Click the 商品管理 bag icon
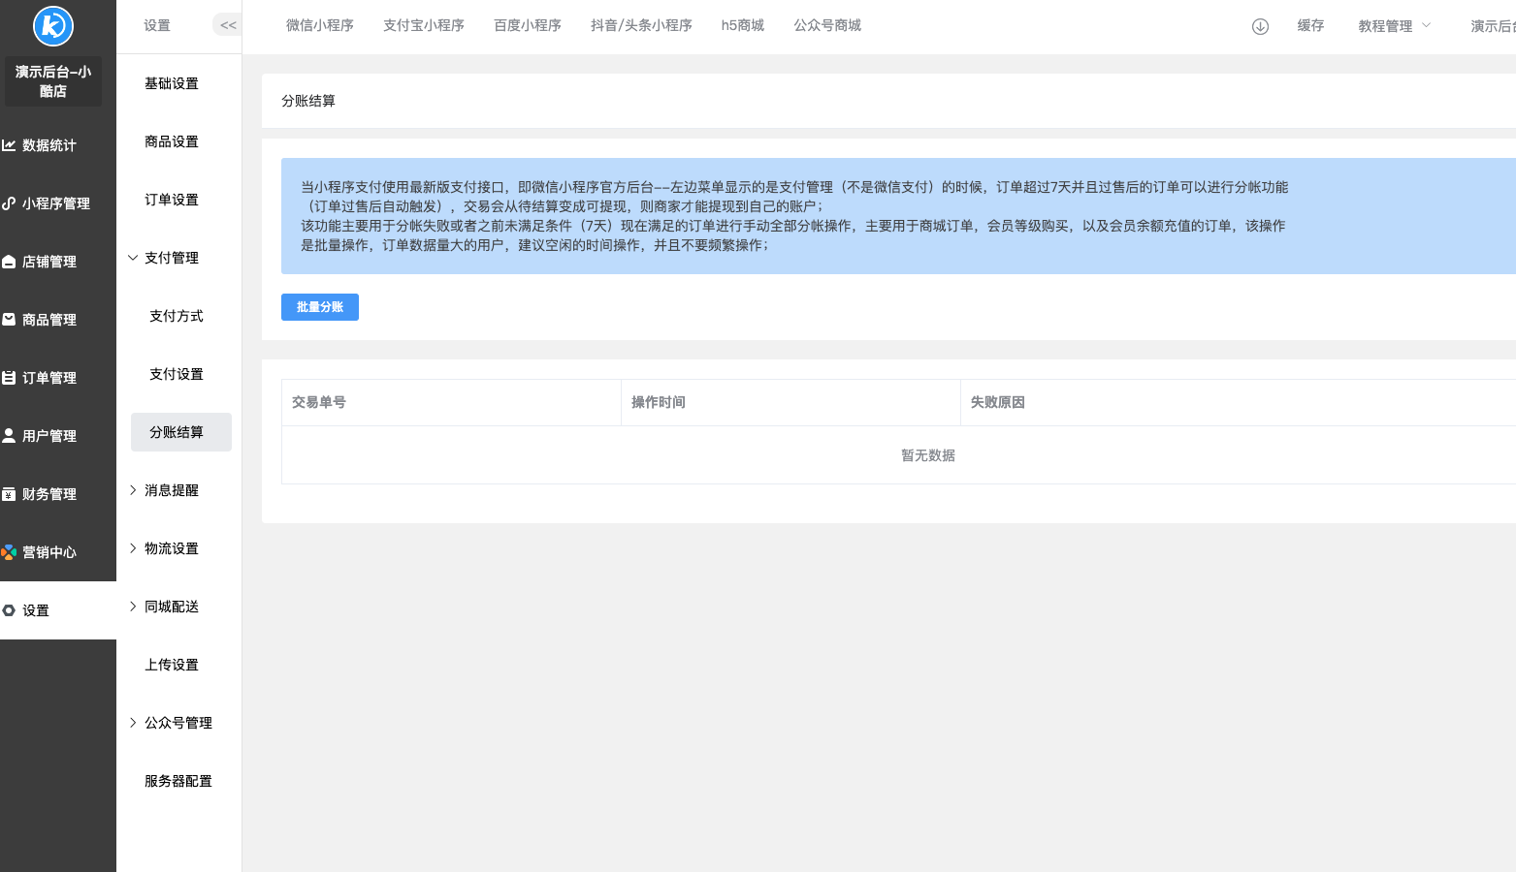The height and width of the screenshot is (872, 1516). coord(9,319)
